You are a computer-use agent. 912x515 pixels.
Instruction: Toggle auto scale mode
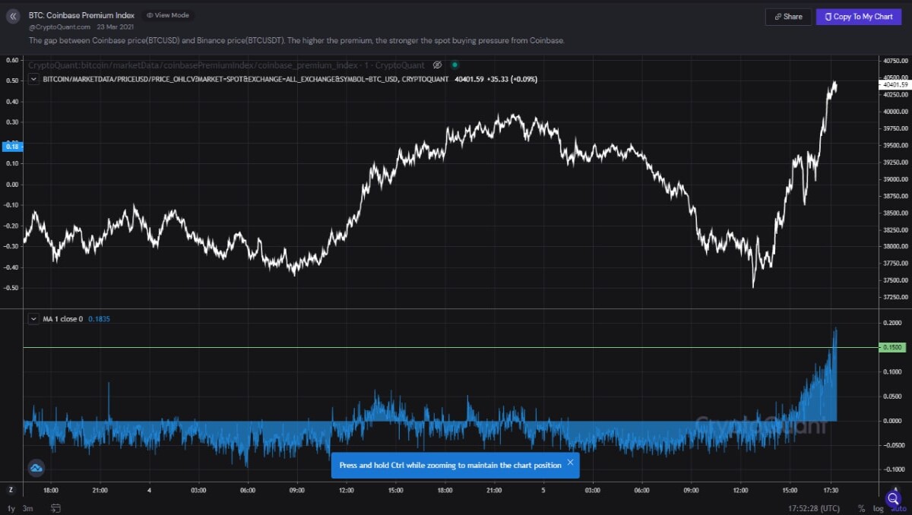click(898, 508)
